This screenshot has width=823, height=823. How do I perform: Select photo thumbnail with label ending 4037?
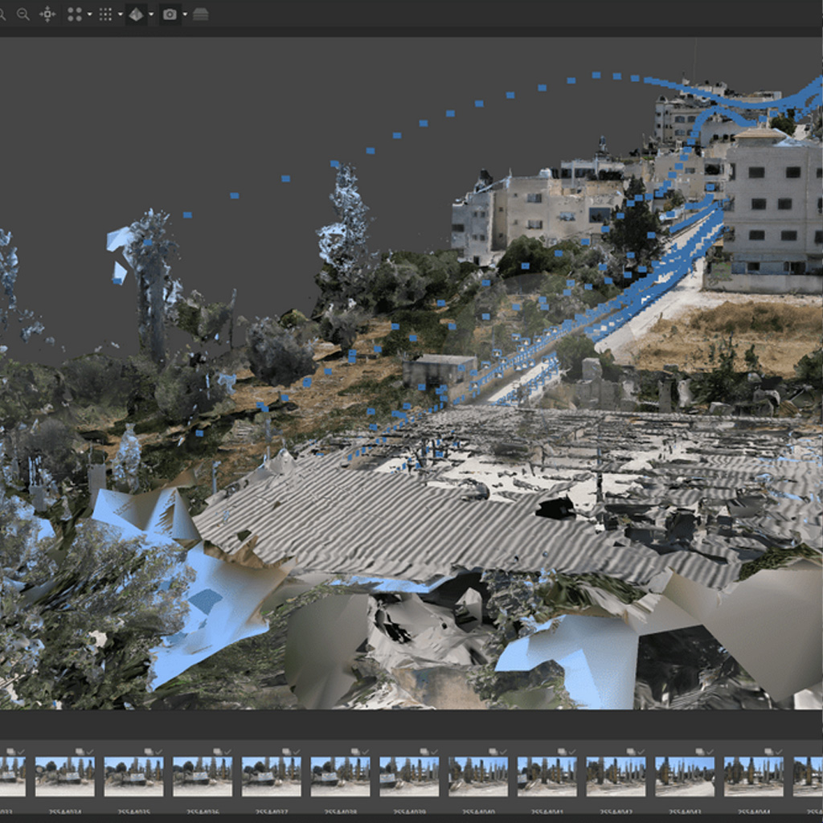272,776
